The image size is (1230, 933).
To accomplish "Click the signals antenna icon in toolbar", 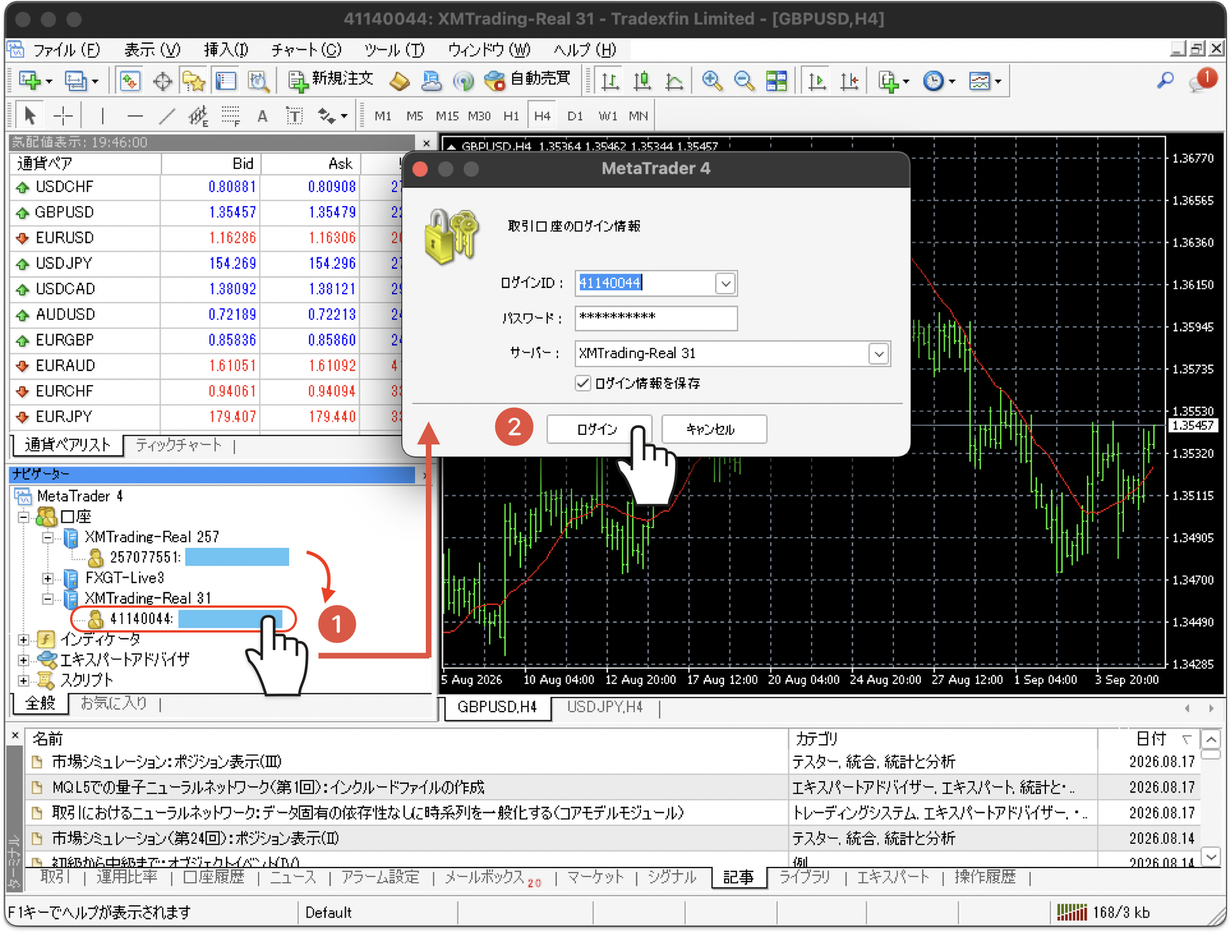I will point(463,81).
